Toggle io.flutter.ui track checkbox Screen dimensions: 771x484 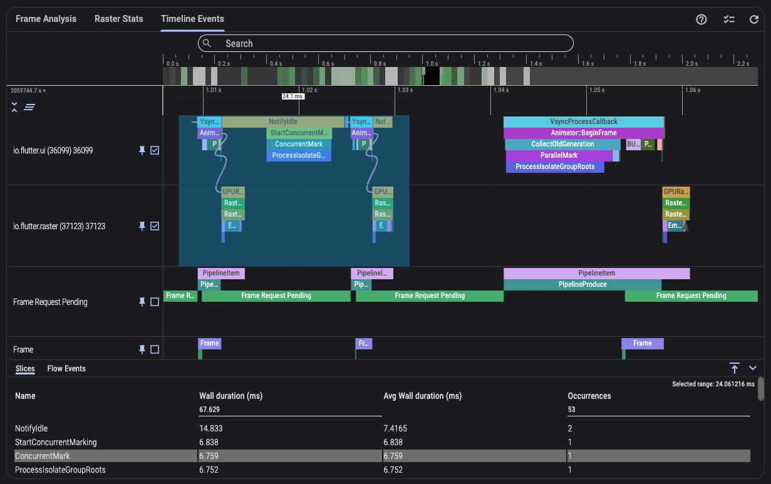[155, 150]
